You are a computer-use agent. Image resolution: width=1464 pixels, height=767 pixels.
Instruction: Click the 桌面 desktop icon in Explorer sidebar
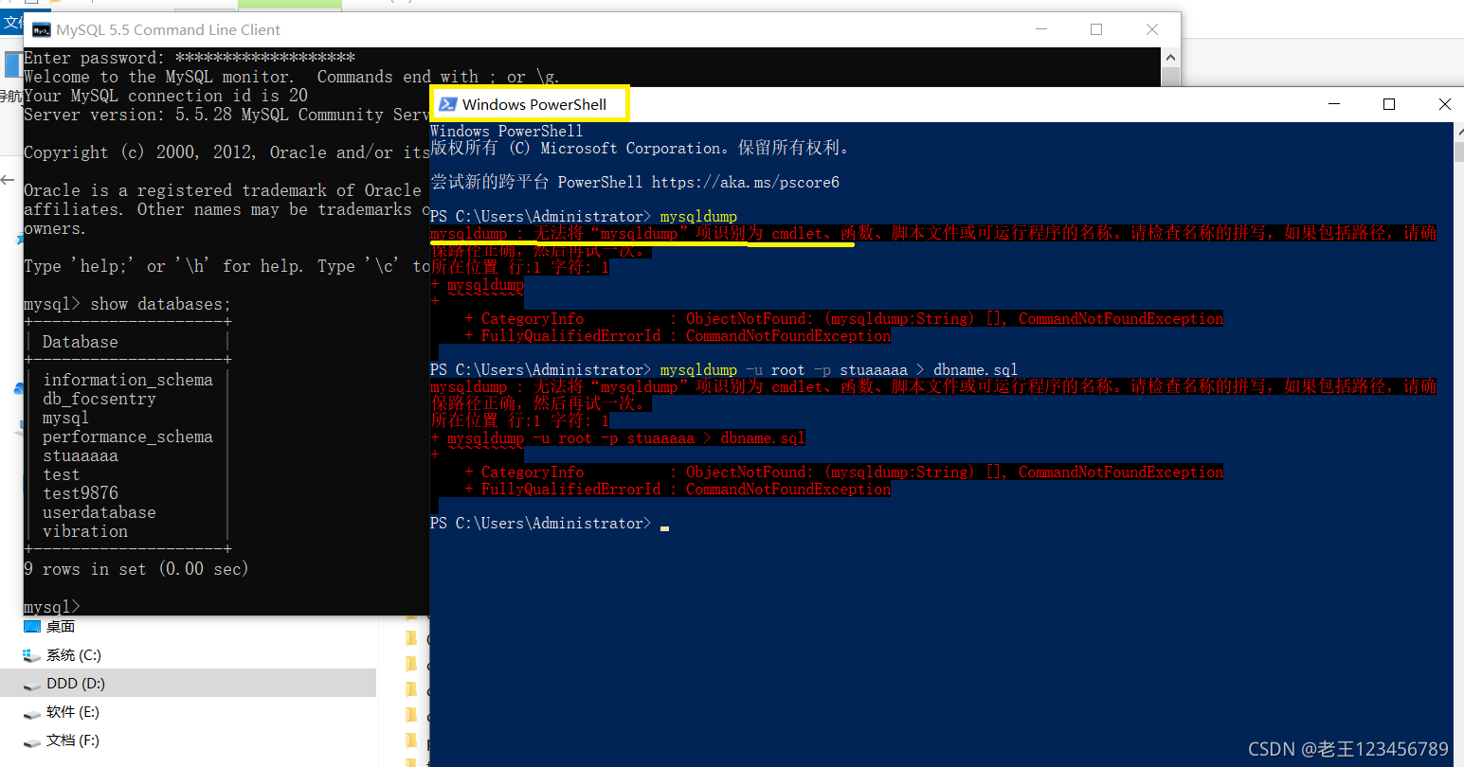coord(32,627)
